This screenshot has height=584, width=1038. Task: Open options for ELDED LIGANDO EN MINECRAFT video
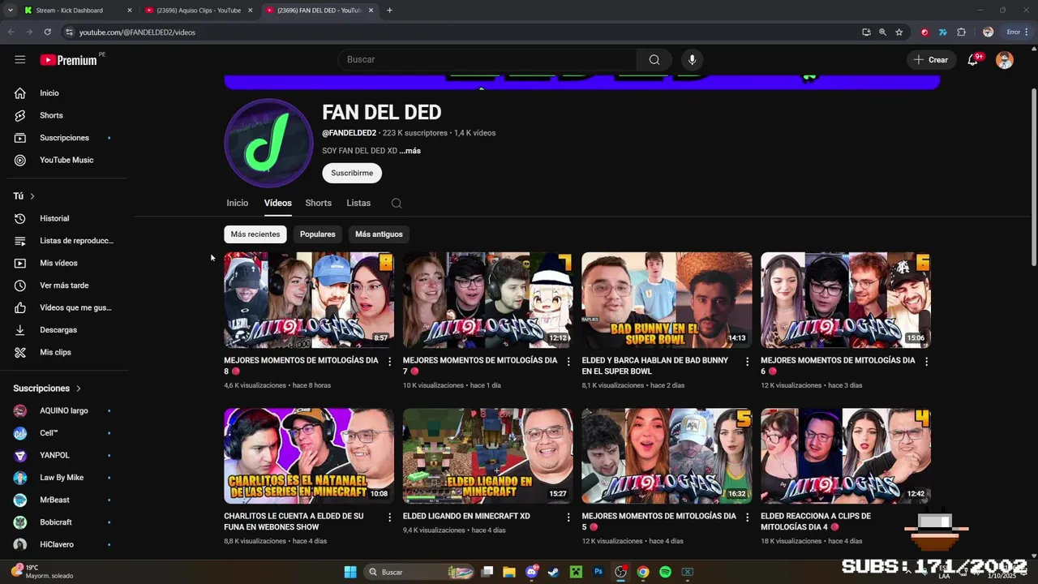tap(568, 517)
